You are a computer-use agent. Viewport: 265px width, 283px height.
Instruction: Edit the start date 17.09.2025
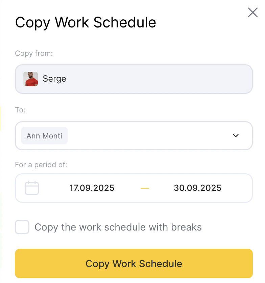coord(92,188)
